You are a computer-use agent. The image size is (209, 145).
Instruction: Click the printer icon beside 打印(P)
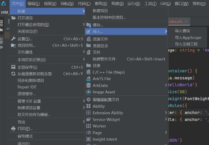tap(13, 129)
